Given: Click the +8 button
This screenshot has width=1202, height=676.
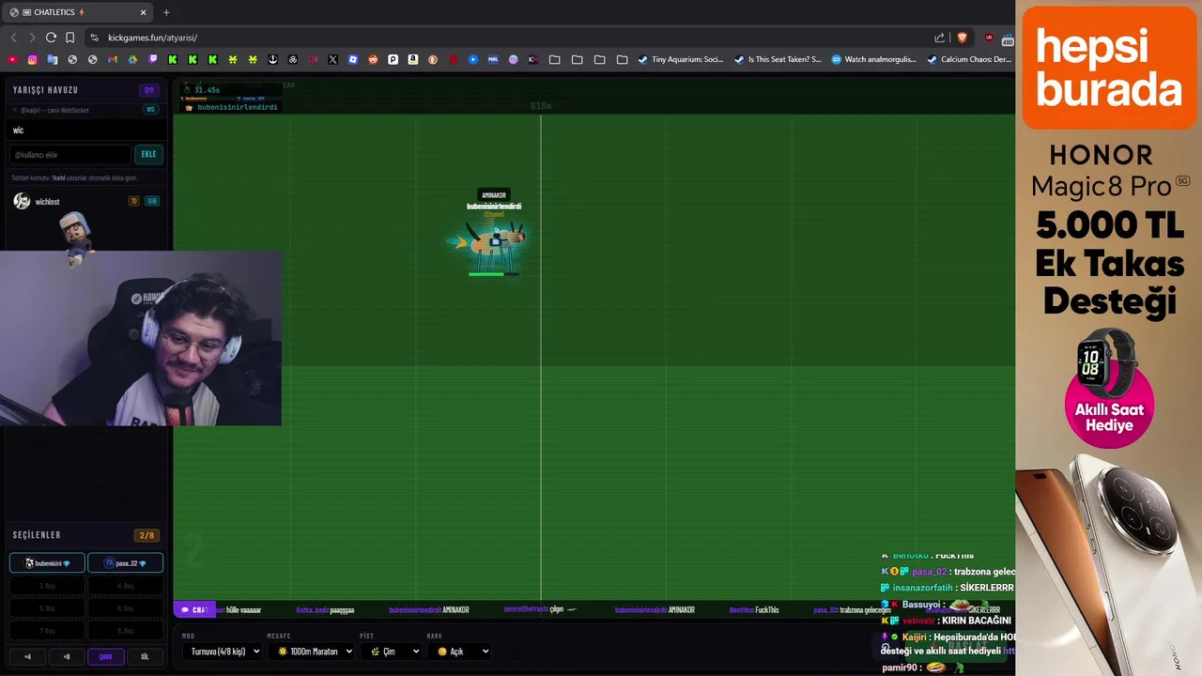Looking at the screenshot, I should (67, 656).
